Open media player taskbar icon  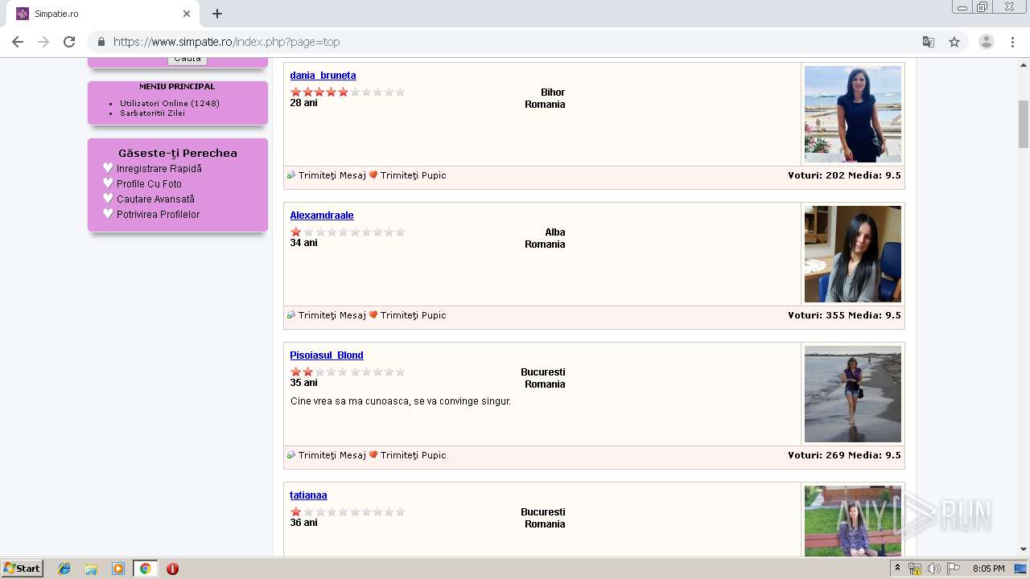pos(118,569)
